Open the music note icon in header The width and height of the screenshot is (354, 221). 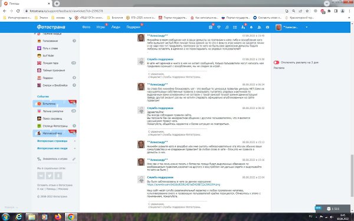[227, 27]
